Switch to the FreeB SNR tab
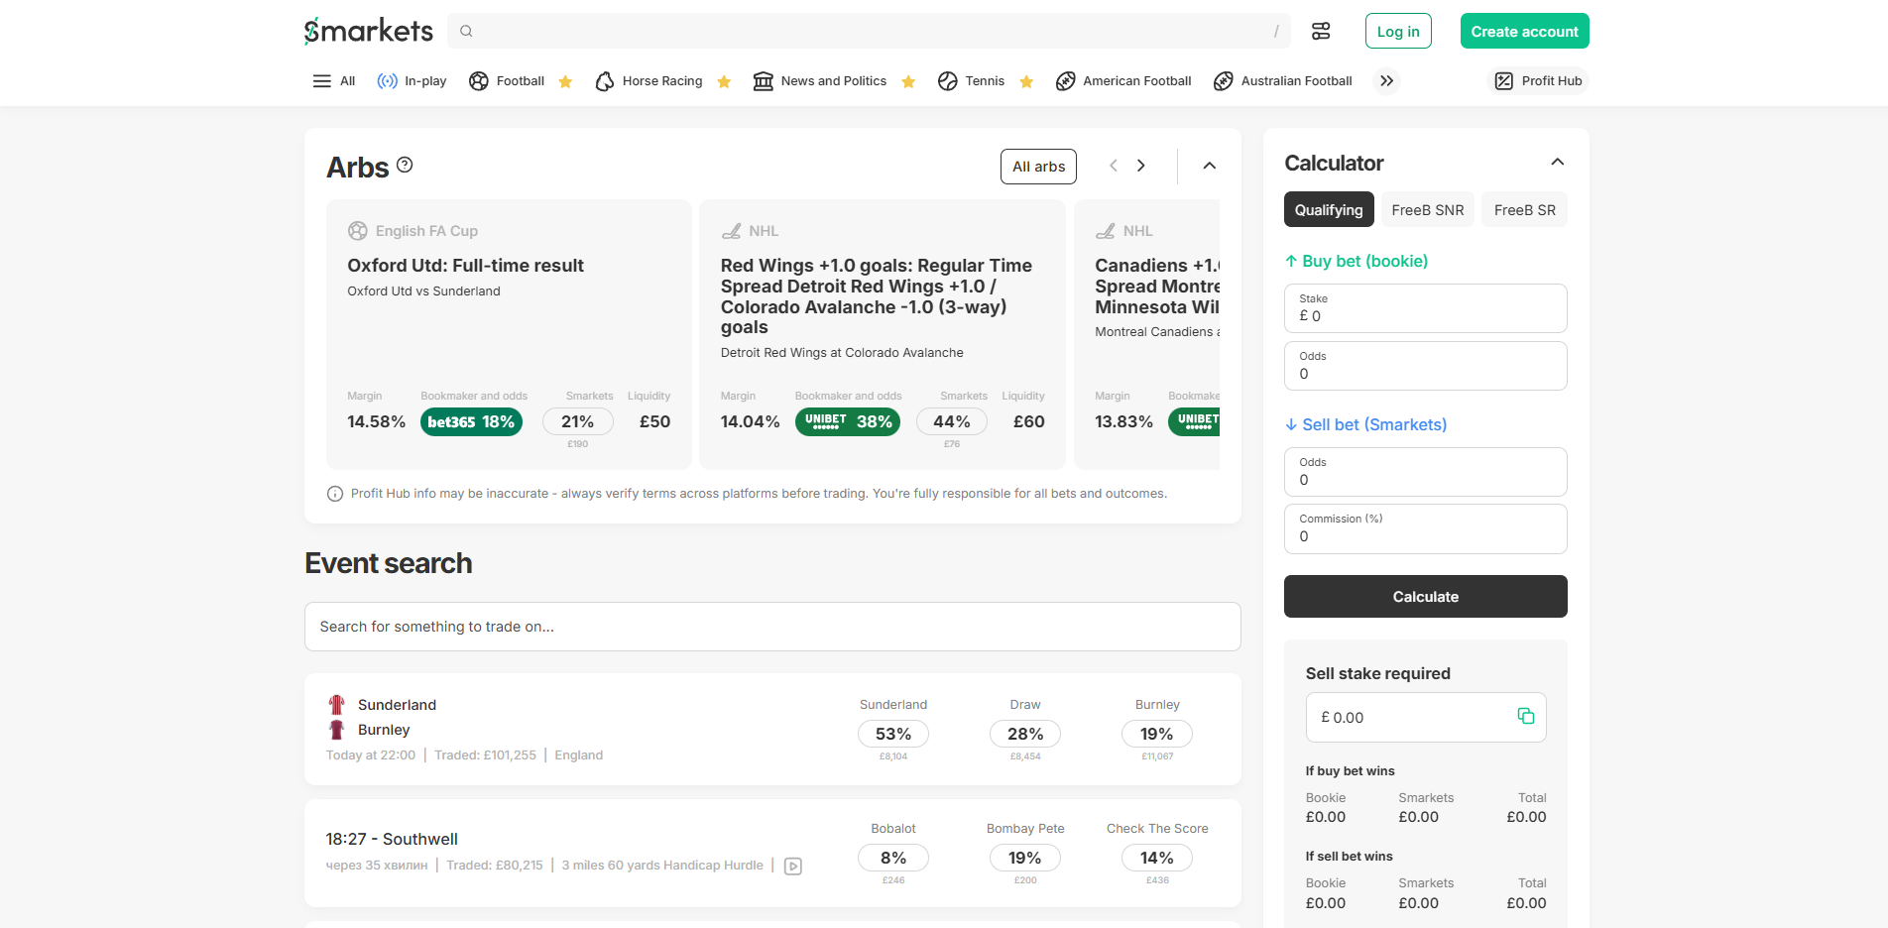 [x=1427, y=209]
